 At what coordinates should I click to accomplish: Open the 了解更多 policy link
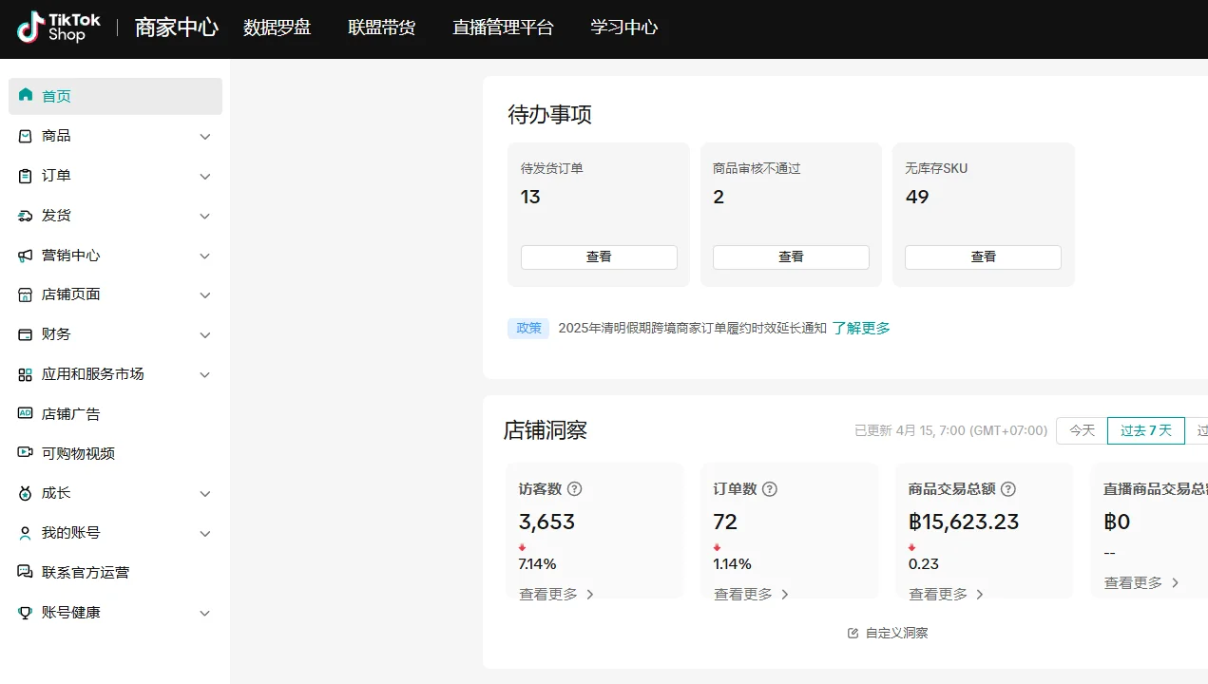click(x=861, y=328)
